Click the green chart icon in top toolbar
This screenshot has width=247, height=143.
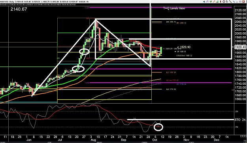(x=217, y=2)
